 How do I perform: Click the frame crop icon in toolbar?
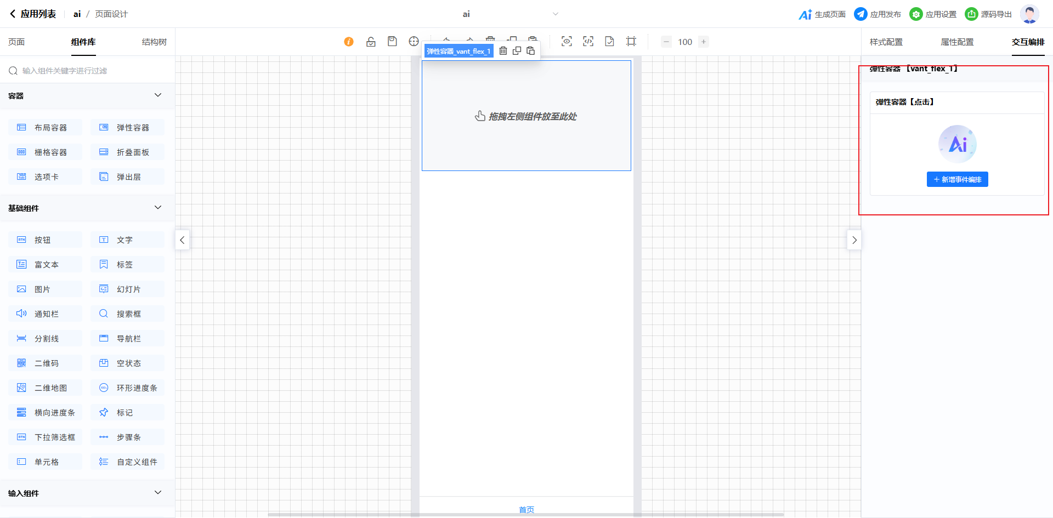click(x=631, y=42)
